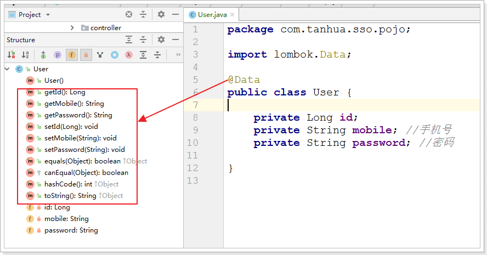
Task: Click the Structure panel title
Action: (x=21, y=39)
